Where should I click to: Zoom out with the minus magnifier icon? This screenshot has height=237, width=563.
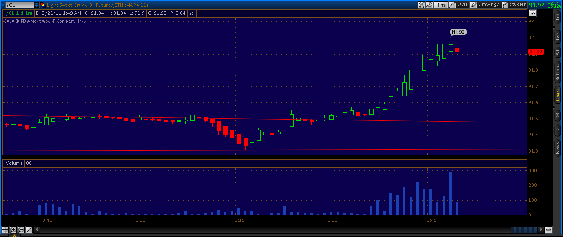[21, 229]
